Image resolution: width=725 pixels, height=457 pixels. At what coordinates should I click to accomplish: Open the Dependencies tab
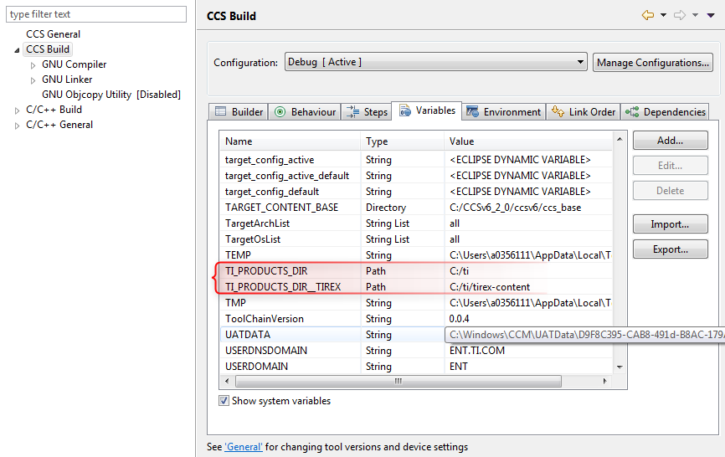click(665, 112)
